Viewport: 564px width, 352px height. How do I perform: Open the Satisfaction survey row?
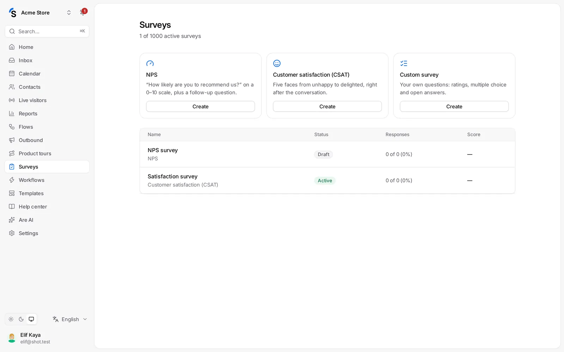(327, 180)
